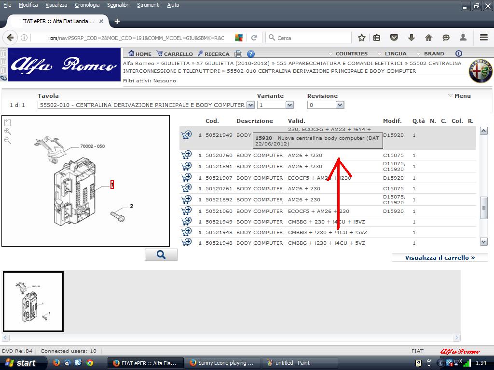The height and width of the screenshot is (370, 494).
Task: Open the Segnalibri menu
Action: click(x=118, y=5)
